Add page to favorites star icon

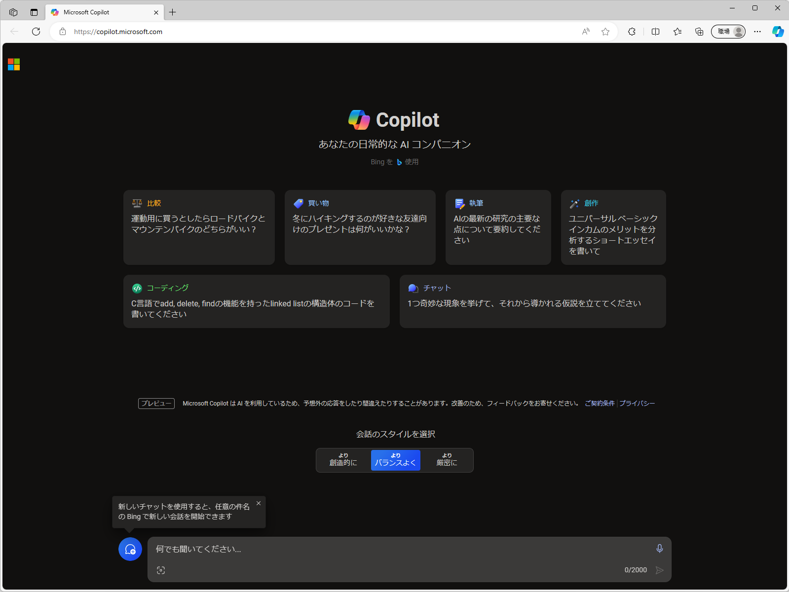tap(605, 32)
